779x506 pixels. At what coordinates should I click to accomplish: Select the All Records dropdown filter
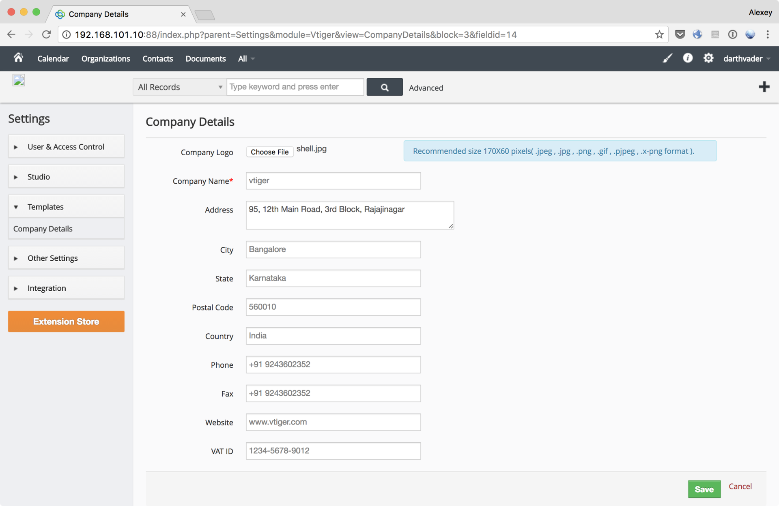[178, 87]
